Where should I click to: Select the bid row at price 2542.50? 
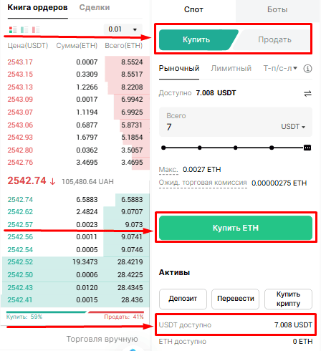point(75,275)
